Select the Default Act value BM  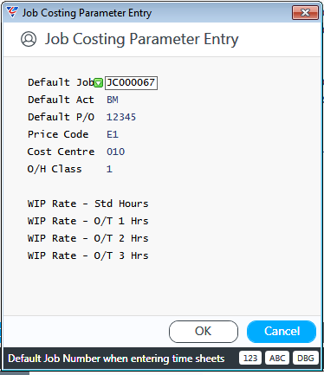(113, 100)
